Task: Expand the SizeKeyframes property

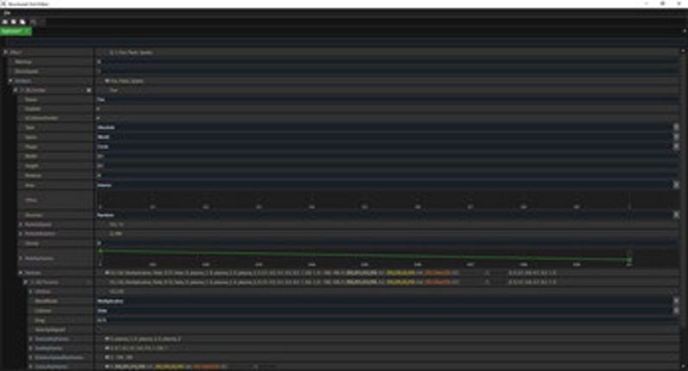Action: pos(31,349)
